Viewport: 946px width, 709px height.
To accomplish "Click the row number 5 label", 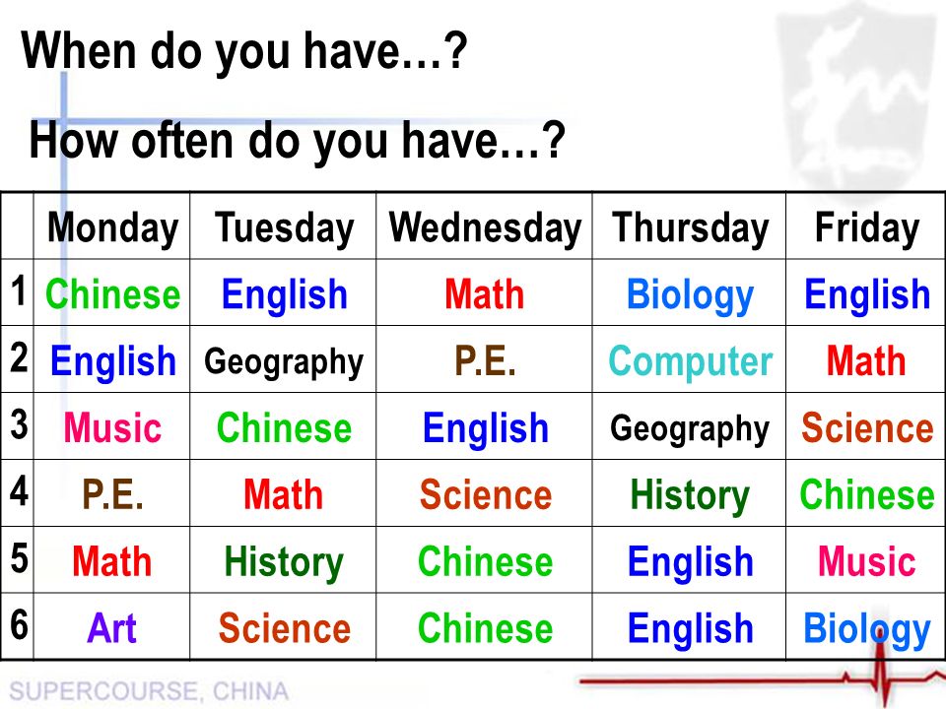I will click(19, 558).
